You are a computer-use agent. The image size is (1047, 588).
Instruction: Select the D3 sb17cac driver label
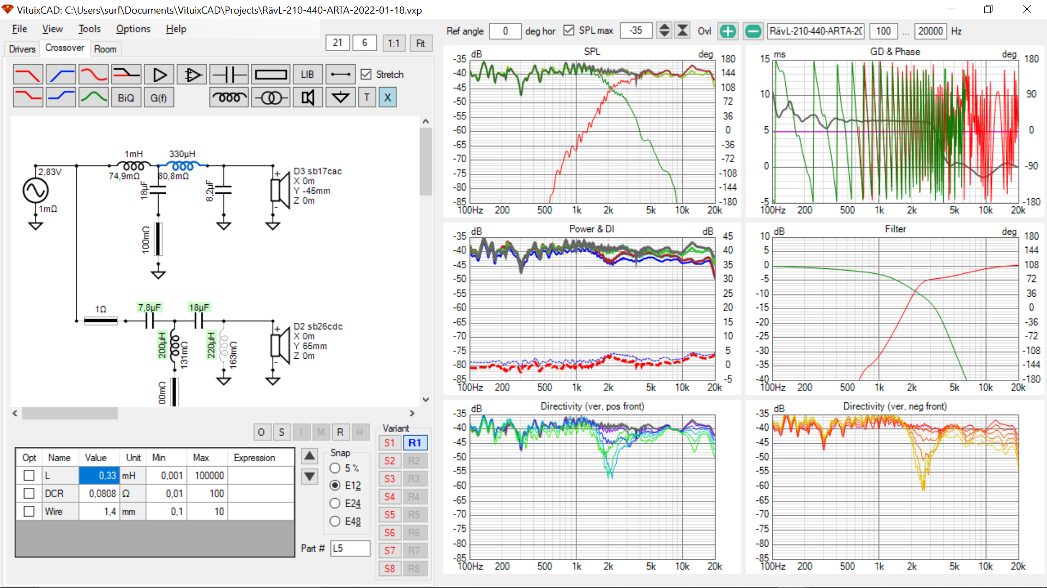(318, 171)
